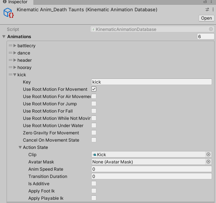The image size is (216, 203).
Task: Toggle the Inspector lock icon
Action: click(205, 1)
